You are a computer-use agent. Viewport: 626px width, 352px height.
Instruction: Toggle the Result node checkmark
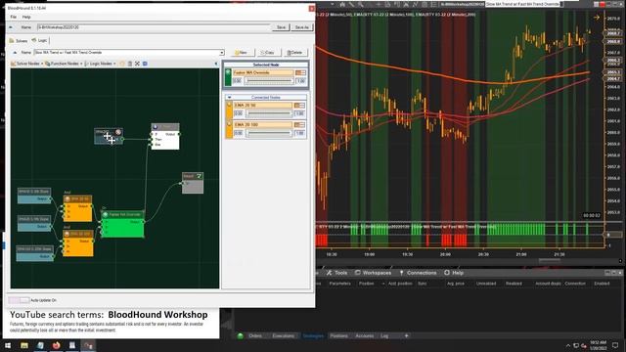199,176
